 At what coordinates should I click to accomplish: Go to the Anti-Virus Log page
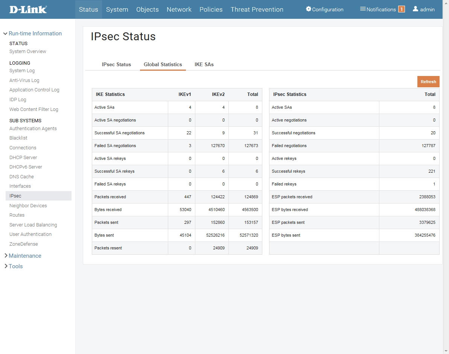click(24, 81)
